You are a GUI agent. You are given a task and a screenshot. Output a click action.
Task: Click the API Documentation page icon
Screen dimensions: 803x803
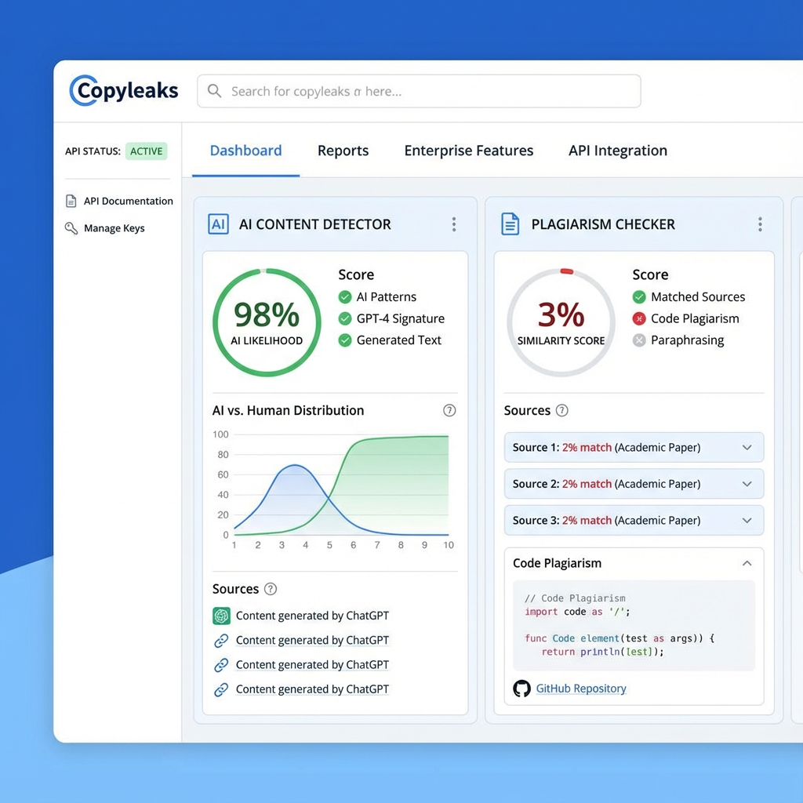(x=71, y=201)
